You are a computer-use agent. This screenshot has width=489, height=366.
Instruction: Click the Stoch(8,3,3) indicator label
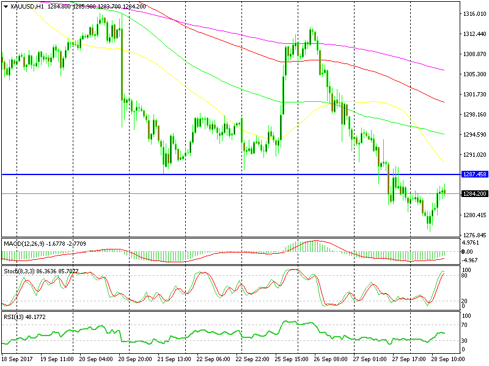tap(19, 271)
